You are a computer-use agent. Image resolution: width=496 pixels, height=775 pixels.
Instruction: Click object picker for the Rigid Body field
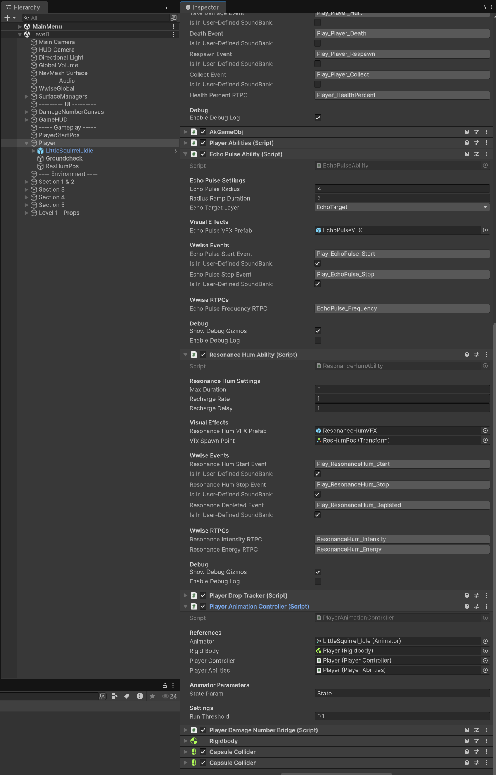click(x=485, y=651)
